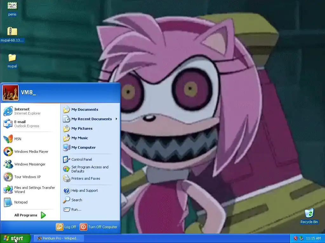Switch to Pentium Pro - Wikipedia taskbar window
Viewport: 325px width, 243px height.
point(59,238)
